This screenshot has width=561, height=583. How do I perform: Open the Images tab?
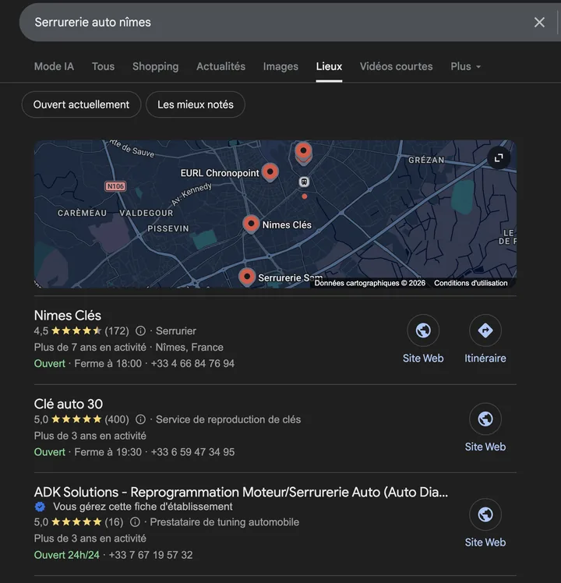280,66
